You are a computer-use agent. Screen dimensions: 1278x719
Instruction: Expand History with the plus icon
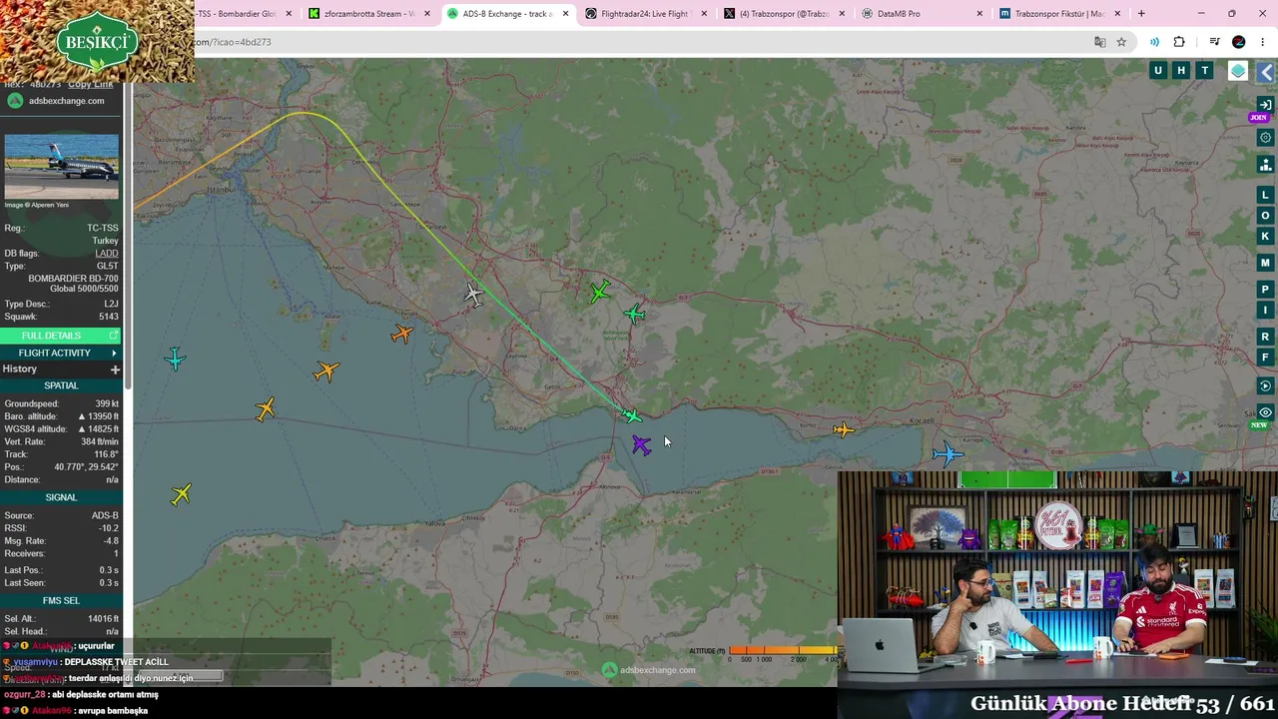click(x=115, y=369)
